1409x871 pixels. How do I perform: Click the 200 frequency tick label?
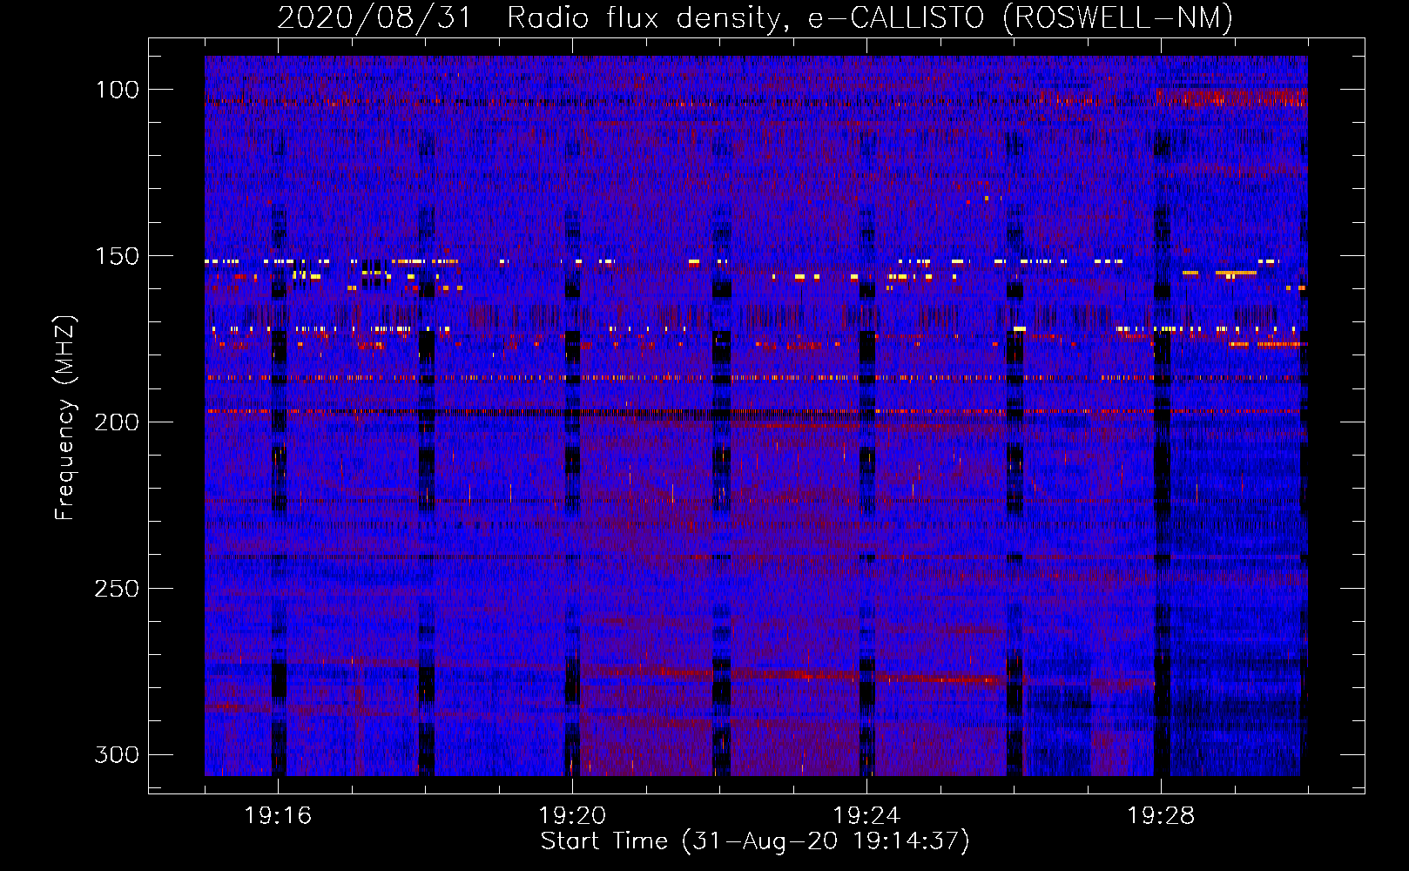click(x=117, y=422)
